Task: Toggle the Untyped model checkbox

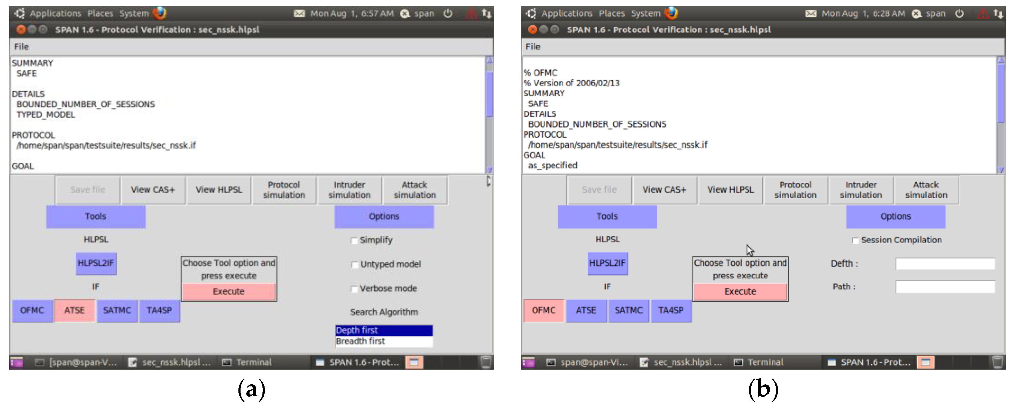Action: [354, 264]
